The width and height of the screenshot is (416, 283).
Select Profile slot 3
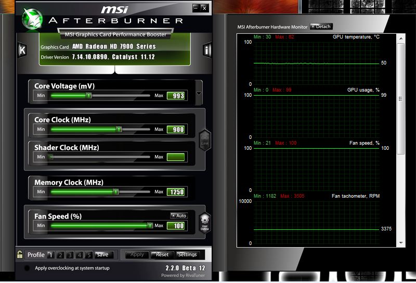click(70, 255)
